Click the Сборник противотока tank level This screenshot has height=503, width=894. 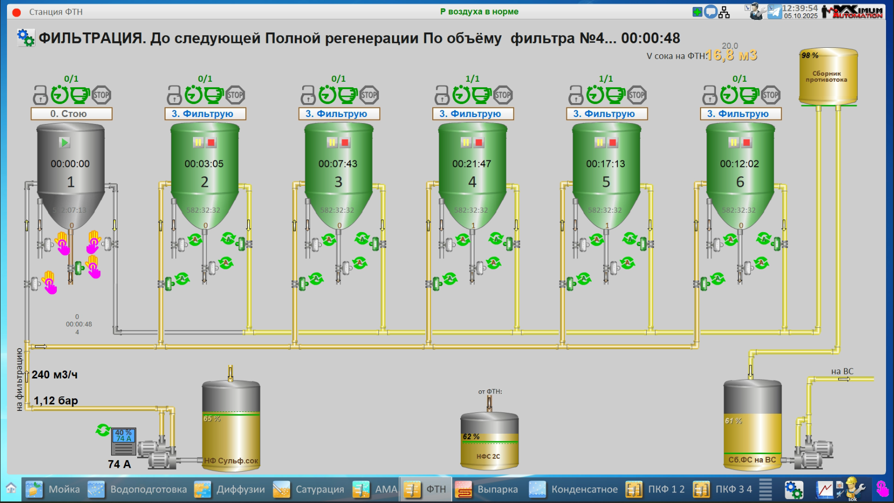click(828, 77)
